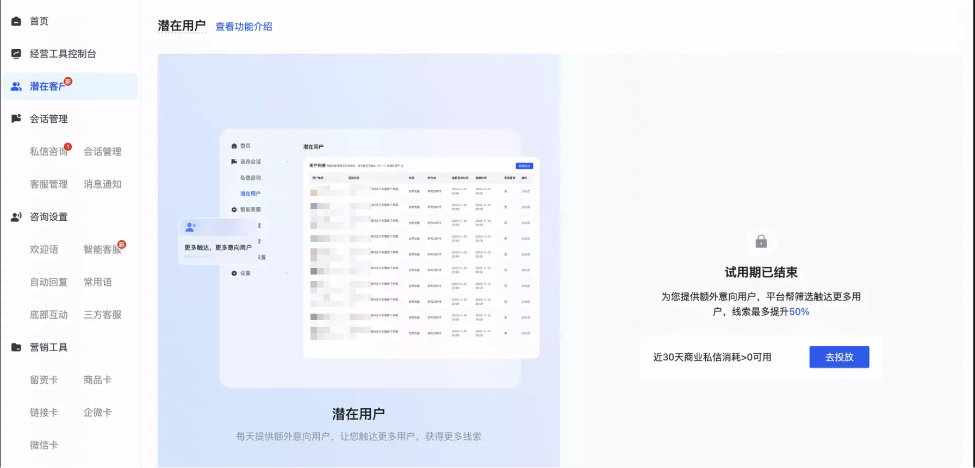
Task: Click the 潜在用户 page title
Action: (182, 26)
